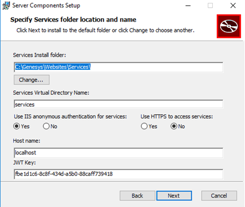Click the 'Click Next to install' instruction text

[x=105, y=30]
